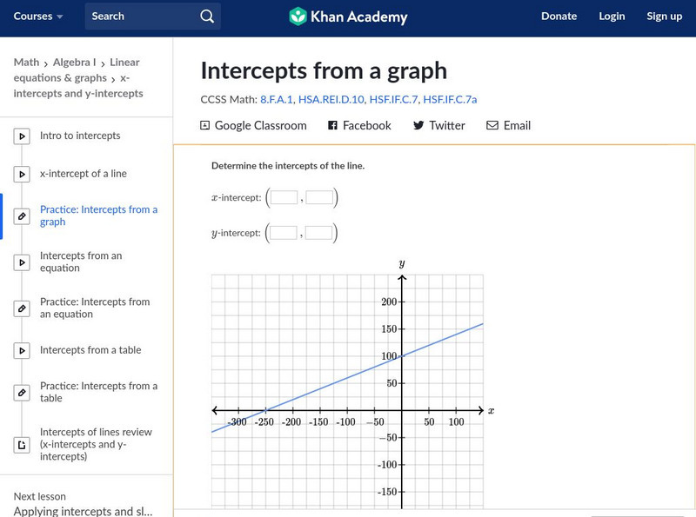
Task: Click play icon beside Intro to intercepts
Action: [x=23, y=136]
